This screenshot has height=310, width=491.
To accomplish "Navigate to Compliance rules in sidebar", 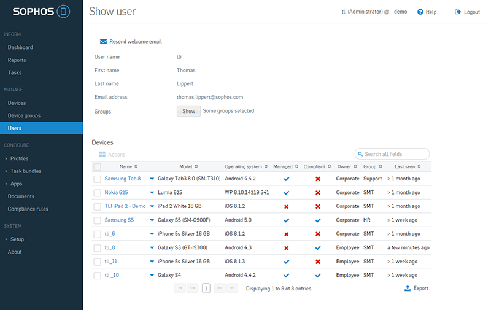I will click(28, 209).
